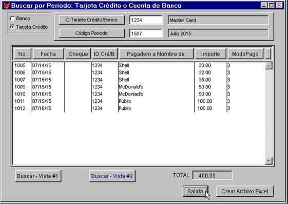Click the payee McDonald's in row 1009
This screenshot has height=204, width=288.
(131, 87)
